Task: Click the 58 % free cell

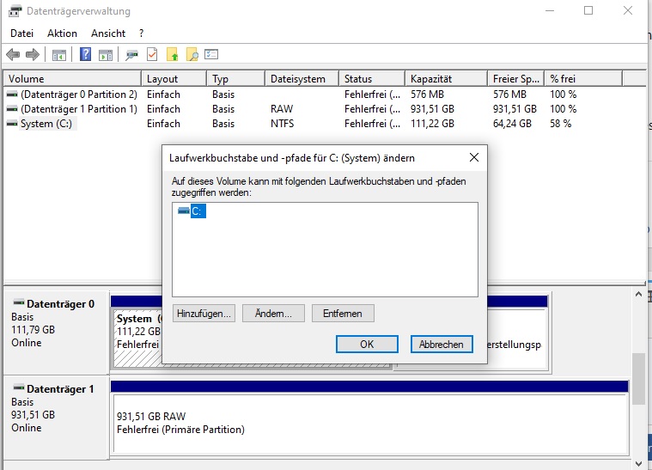Action: click(x=561, y=124)
